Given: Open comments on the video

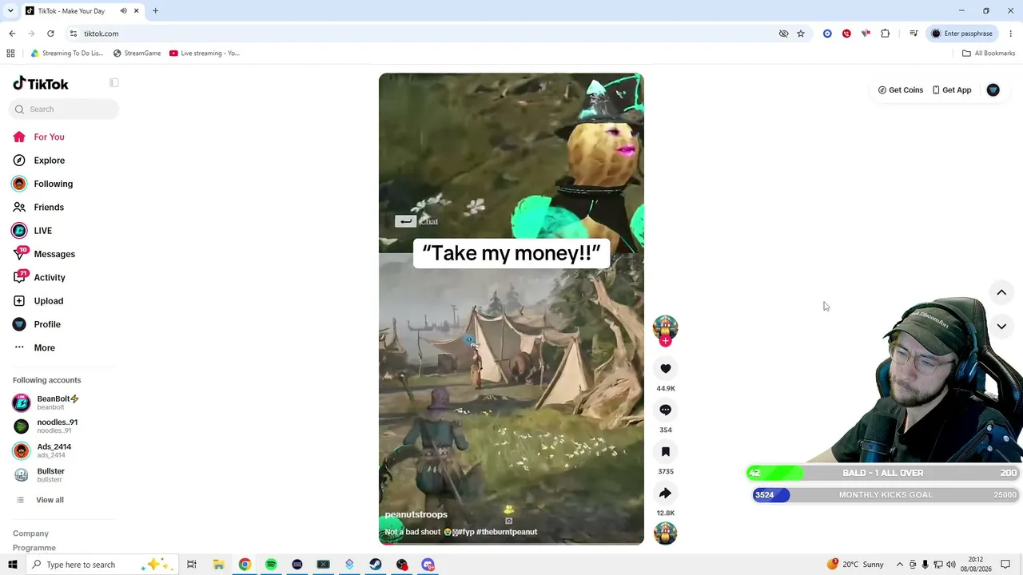Looking at the screenshot, I should [665, 410].
